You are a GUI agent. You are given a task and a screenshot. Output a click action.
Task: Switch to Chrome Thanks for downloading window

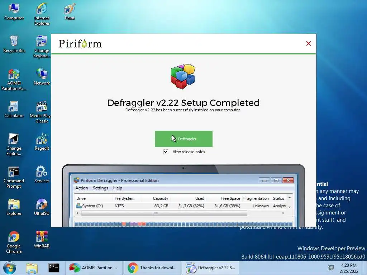coord(152,268)
